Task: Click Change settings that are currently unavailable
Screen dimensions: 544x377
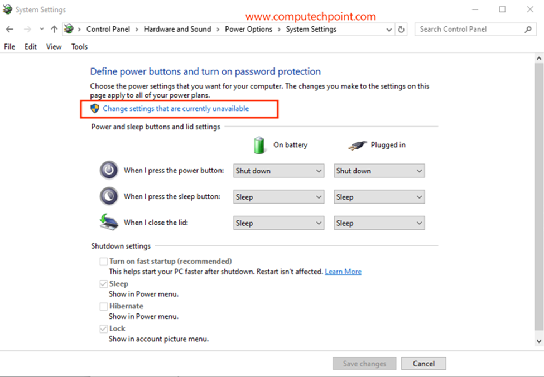Action: click(176, 109)
